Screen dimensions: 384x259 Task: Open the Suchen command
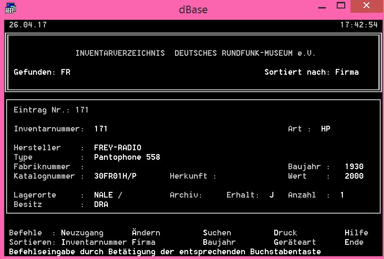(217, 233)
